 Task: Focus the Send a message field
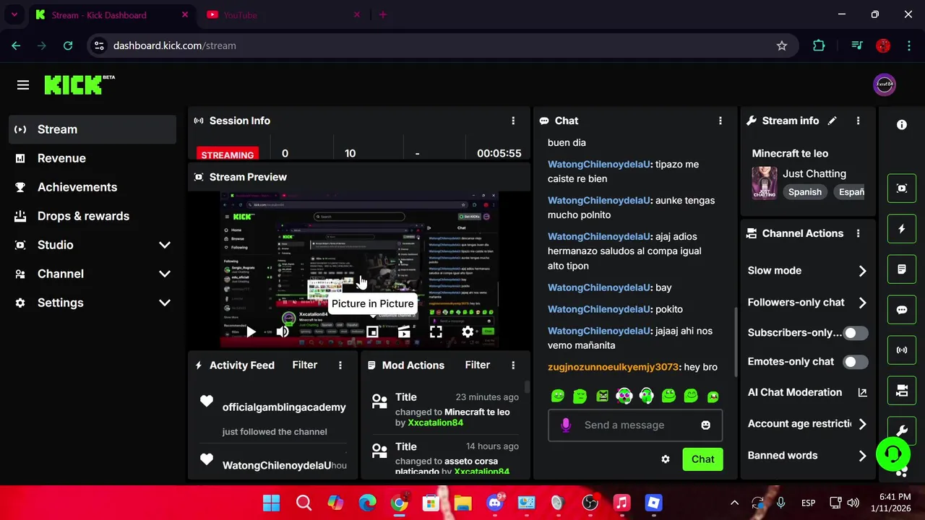(634, 425)
